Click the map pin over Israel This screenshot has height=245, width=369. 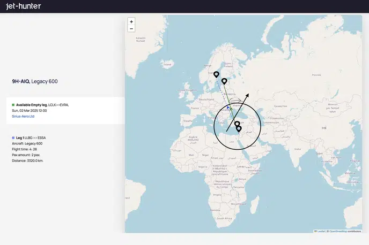pos(239,128)
